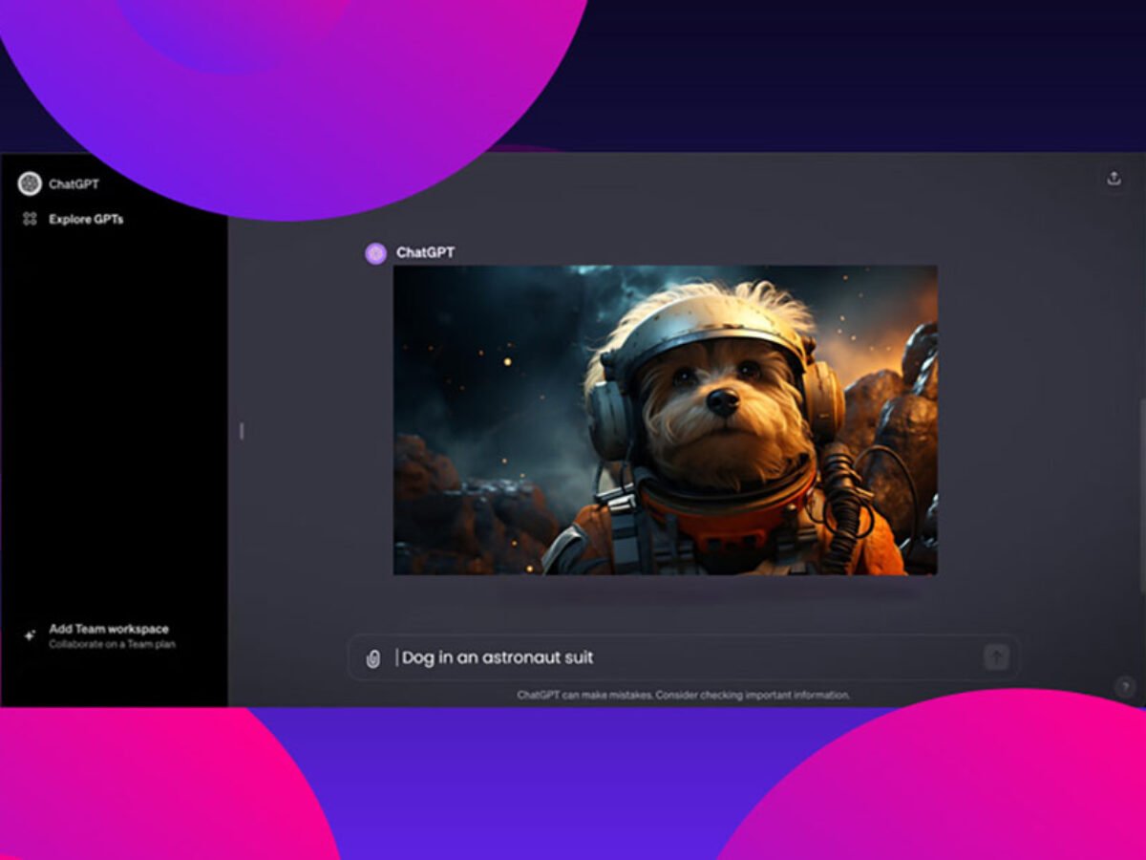The image size is (1146, 860).
Task: Open the generated astronaut dog image
Action: [666, 420]
